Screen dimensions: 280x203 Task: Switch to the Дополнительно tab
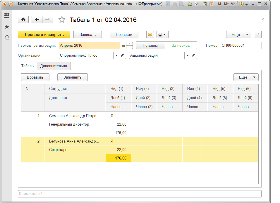click(54, 66)
